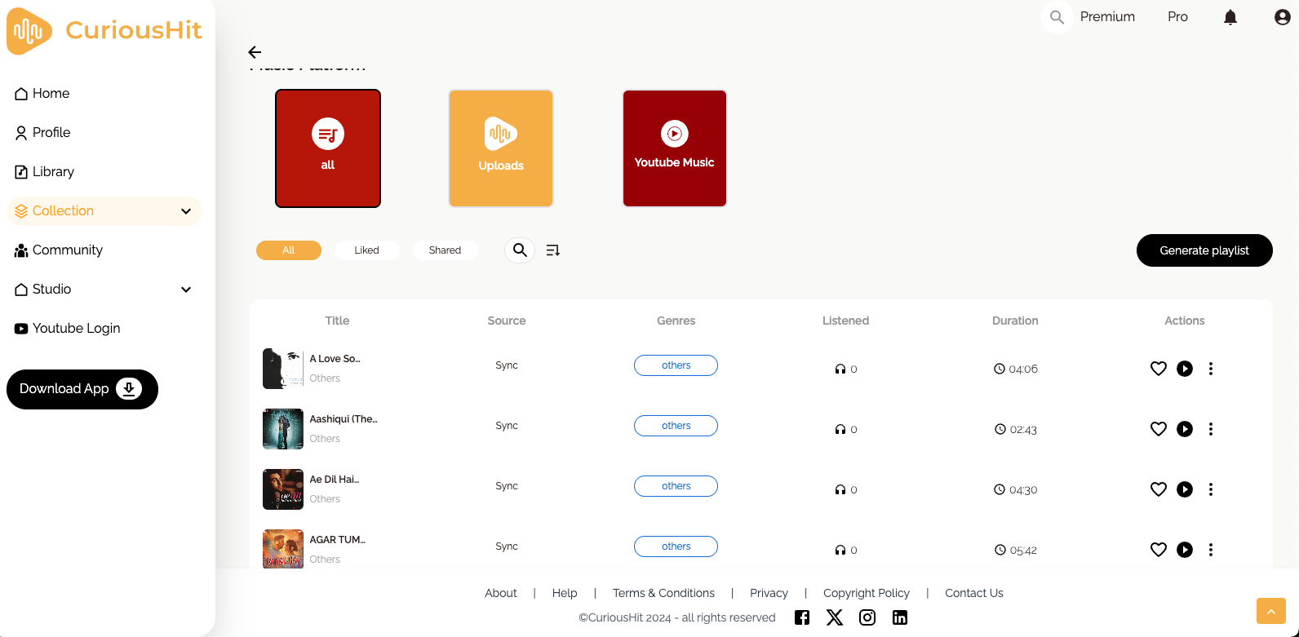Like the song A Love So...
Screen dimensions: 1299x637
click(1158, 369)
